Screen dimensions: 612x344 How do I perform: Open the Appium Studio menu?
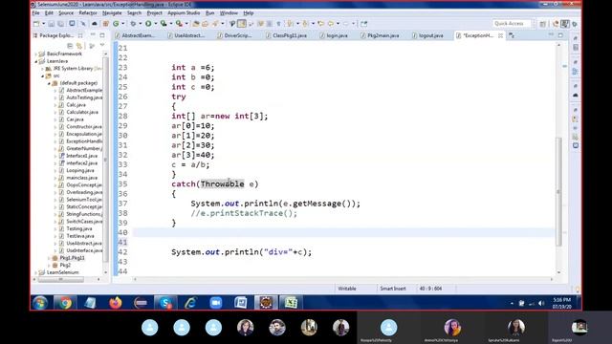(x=184, y=12)
